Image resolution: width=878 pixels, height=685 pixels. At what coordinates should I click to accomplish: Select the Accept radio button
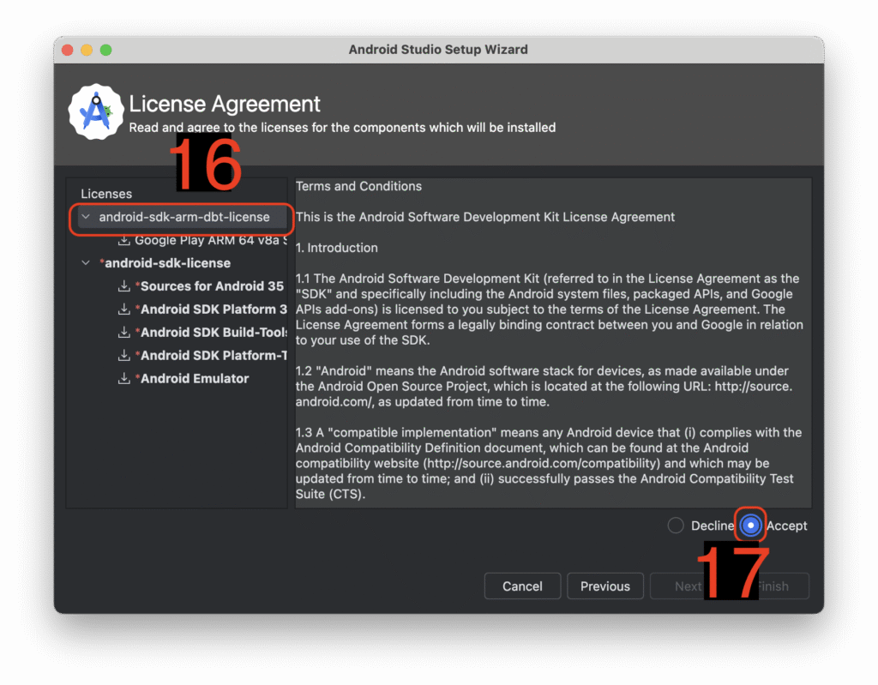[750, 526]
